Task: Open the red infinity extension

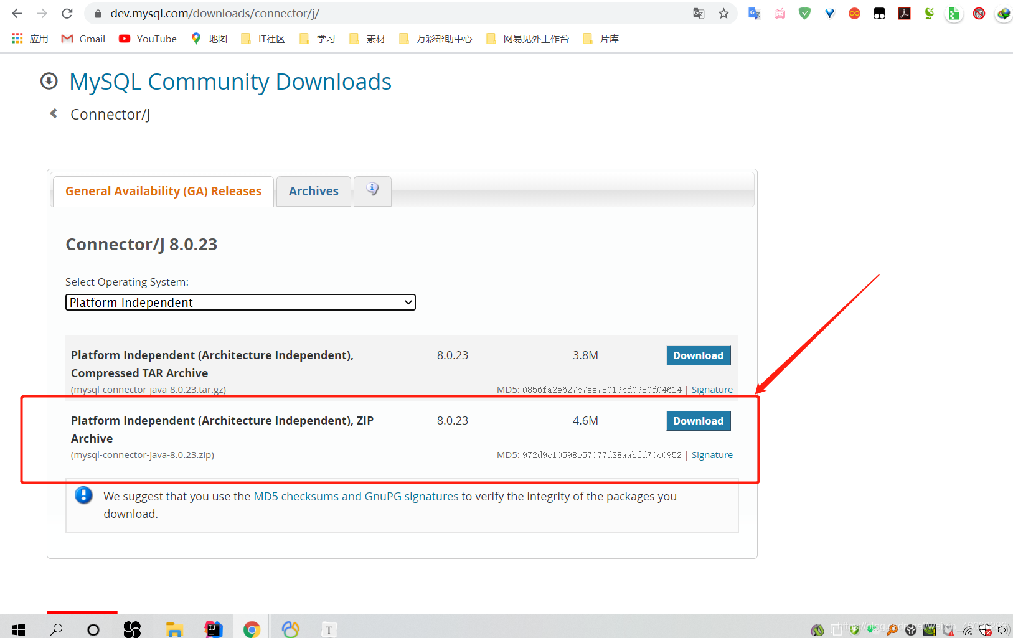Action: tap(854, 13)
